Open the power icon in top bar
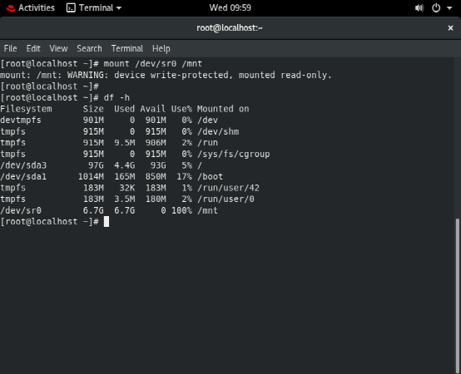 [436, 8]
